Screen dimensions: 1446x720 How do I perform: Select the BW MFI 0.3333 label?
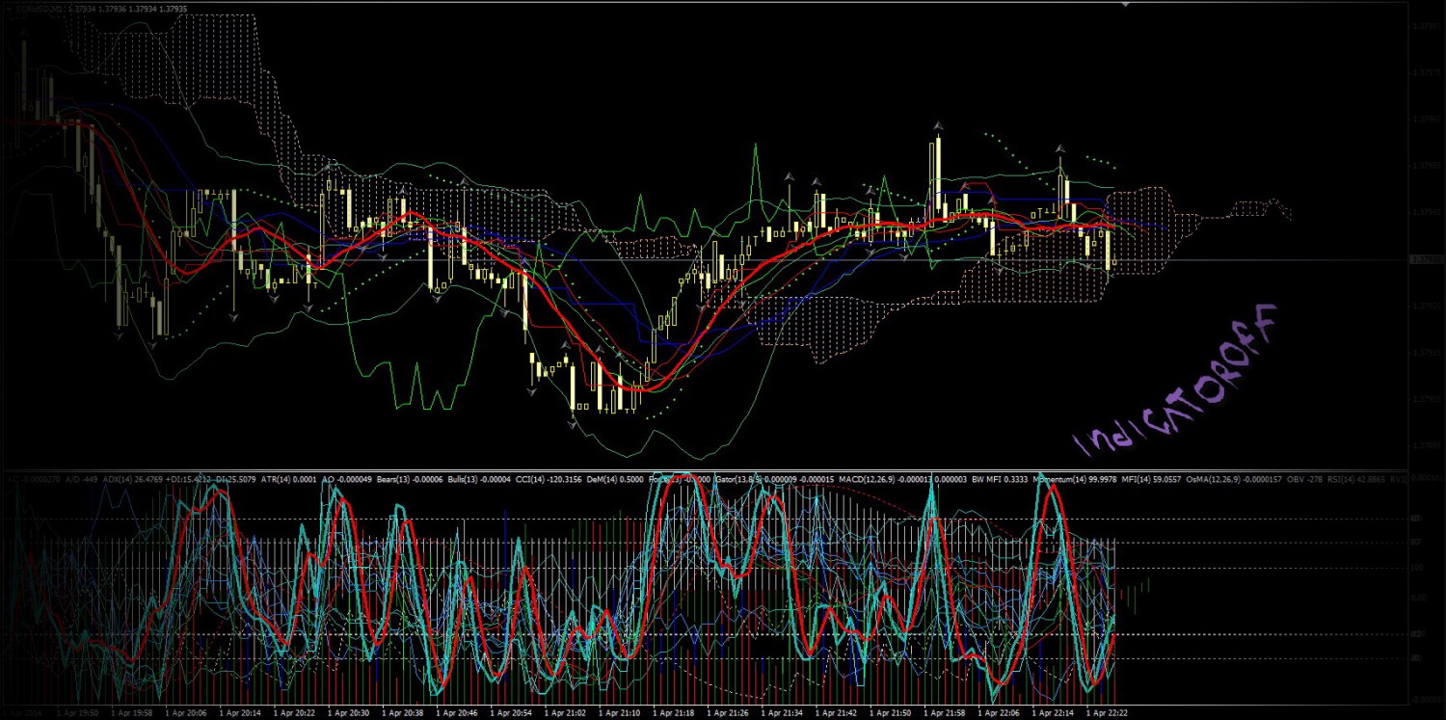pyautogui.click(x=1000, y=479)
